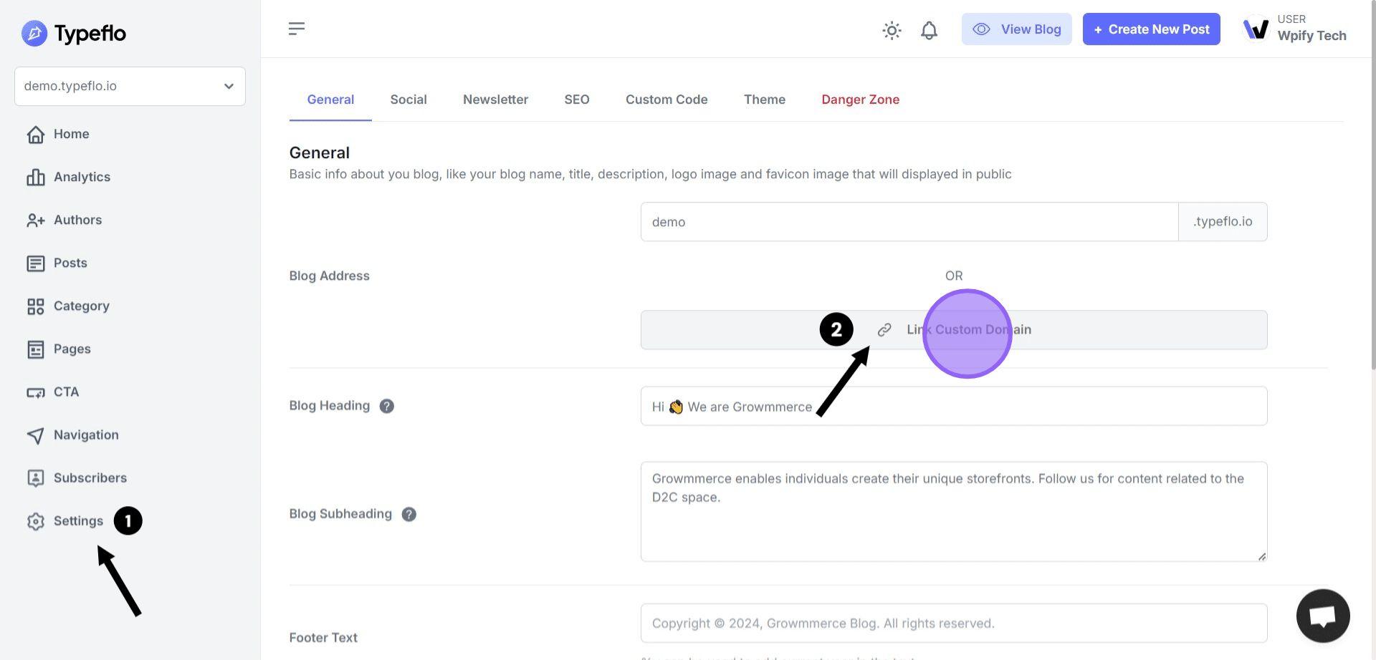The width and height of the screenshot is (1376, 660).
Task: Click the Blog Heading help icon
Action: tap(386, 406)
